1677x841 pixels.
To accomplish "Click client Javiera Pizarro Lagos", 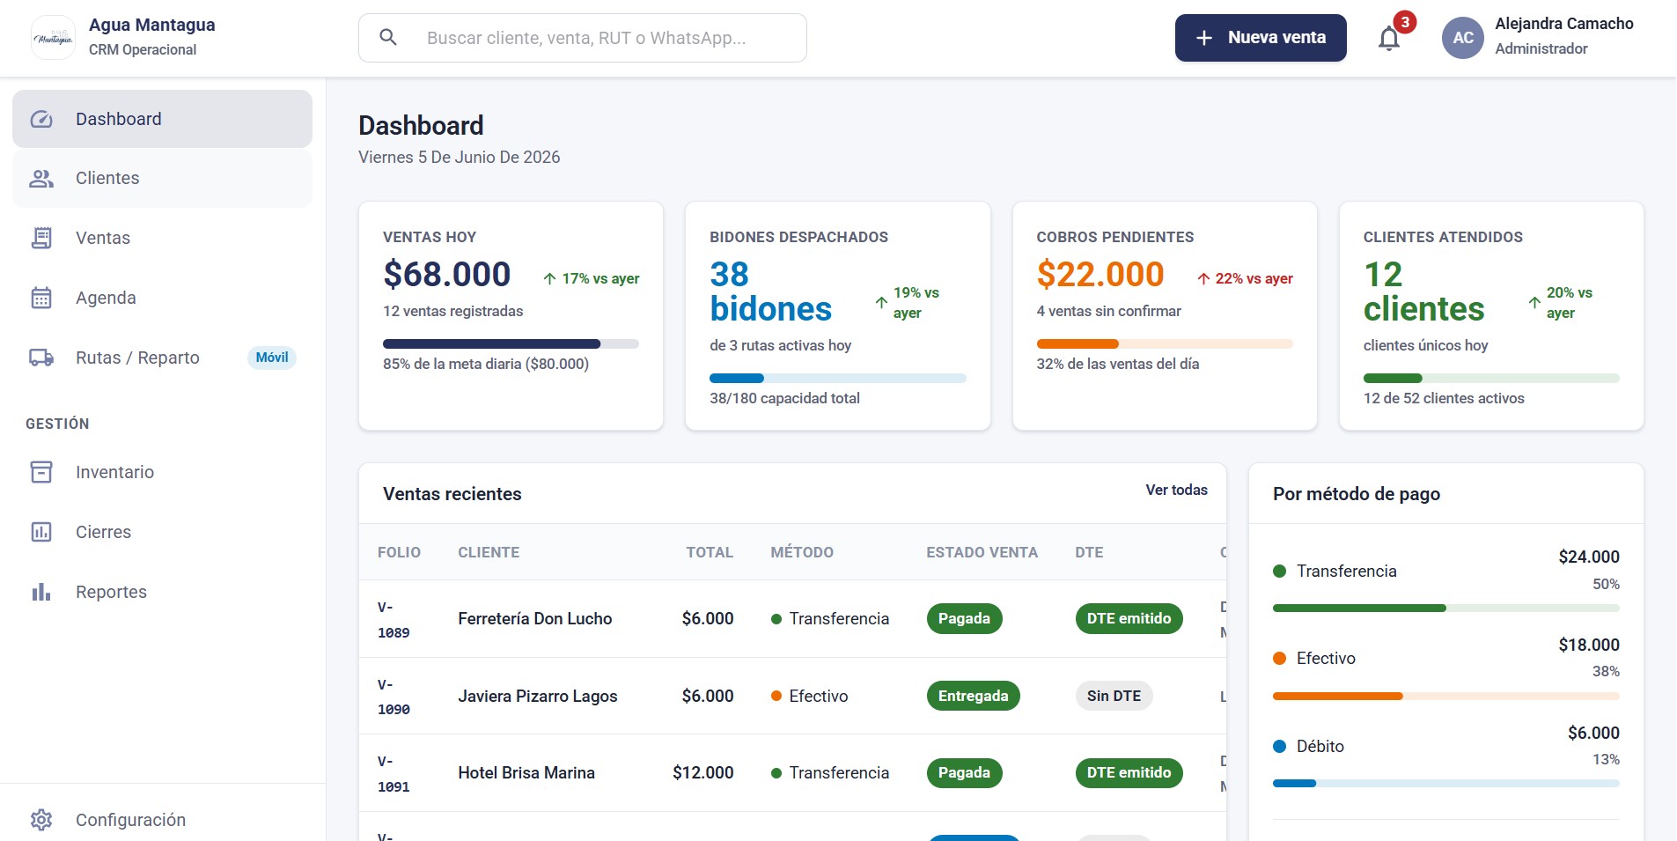I will pos(538,696).
